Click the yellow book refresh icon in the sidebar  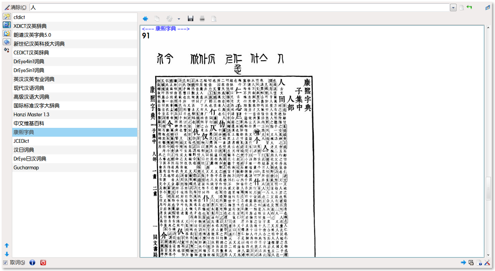coord(6,33)
